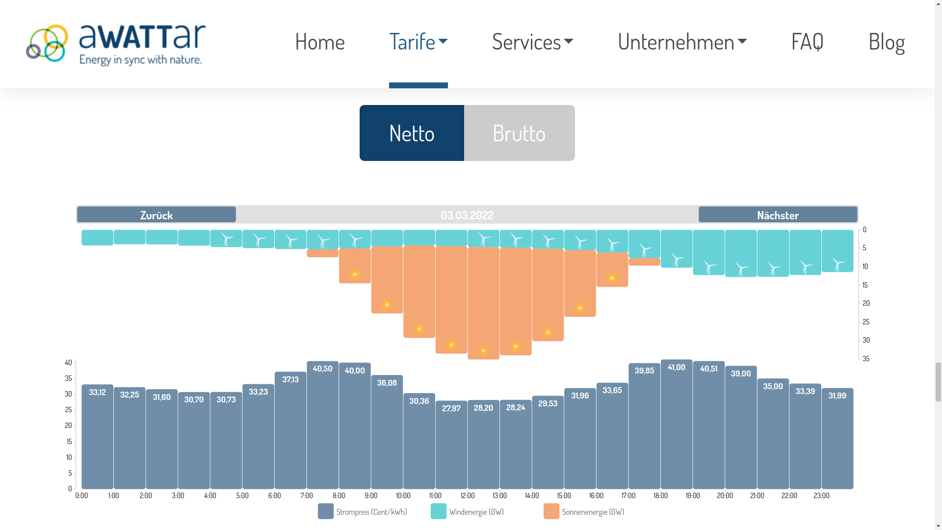Toggle Strompreis legend swatch
This screenshot has height=530, width=942.
tap(326, 511)
